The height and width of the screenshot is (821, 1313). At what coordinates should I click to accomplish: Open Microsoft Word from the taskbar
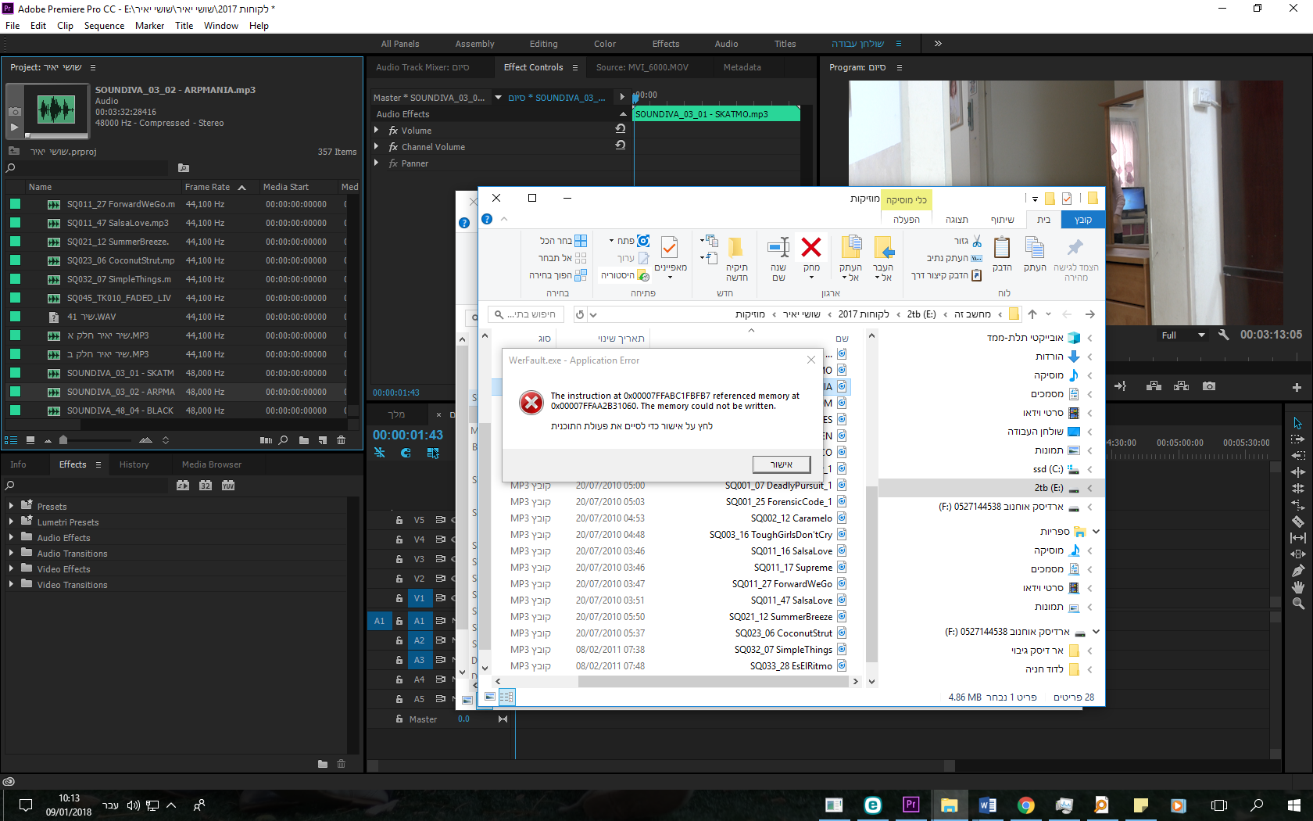pyautogui.click(x=987, y=805)
